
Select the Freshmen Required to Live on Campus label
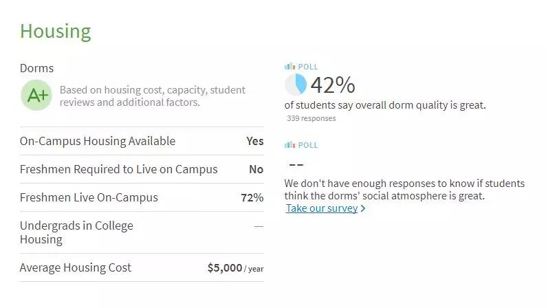pyautogui.click(x=118, y=169)
